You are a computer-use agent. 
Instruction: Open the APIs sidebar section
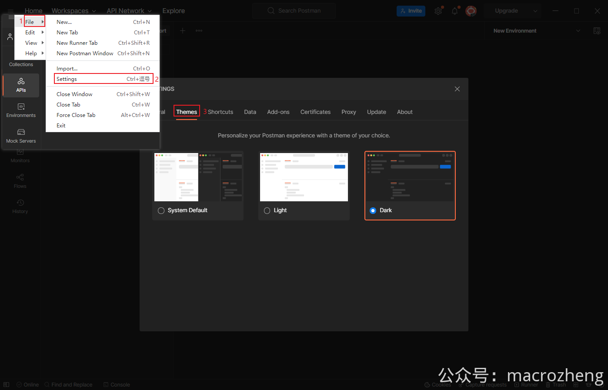pyautogui.click(x=21, y=85)
